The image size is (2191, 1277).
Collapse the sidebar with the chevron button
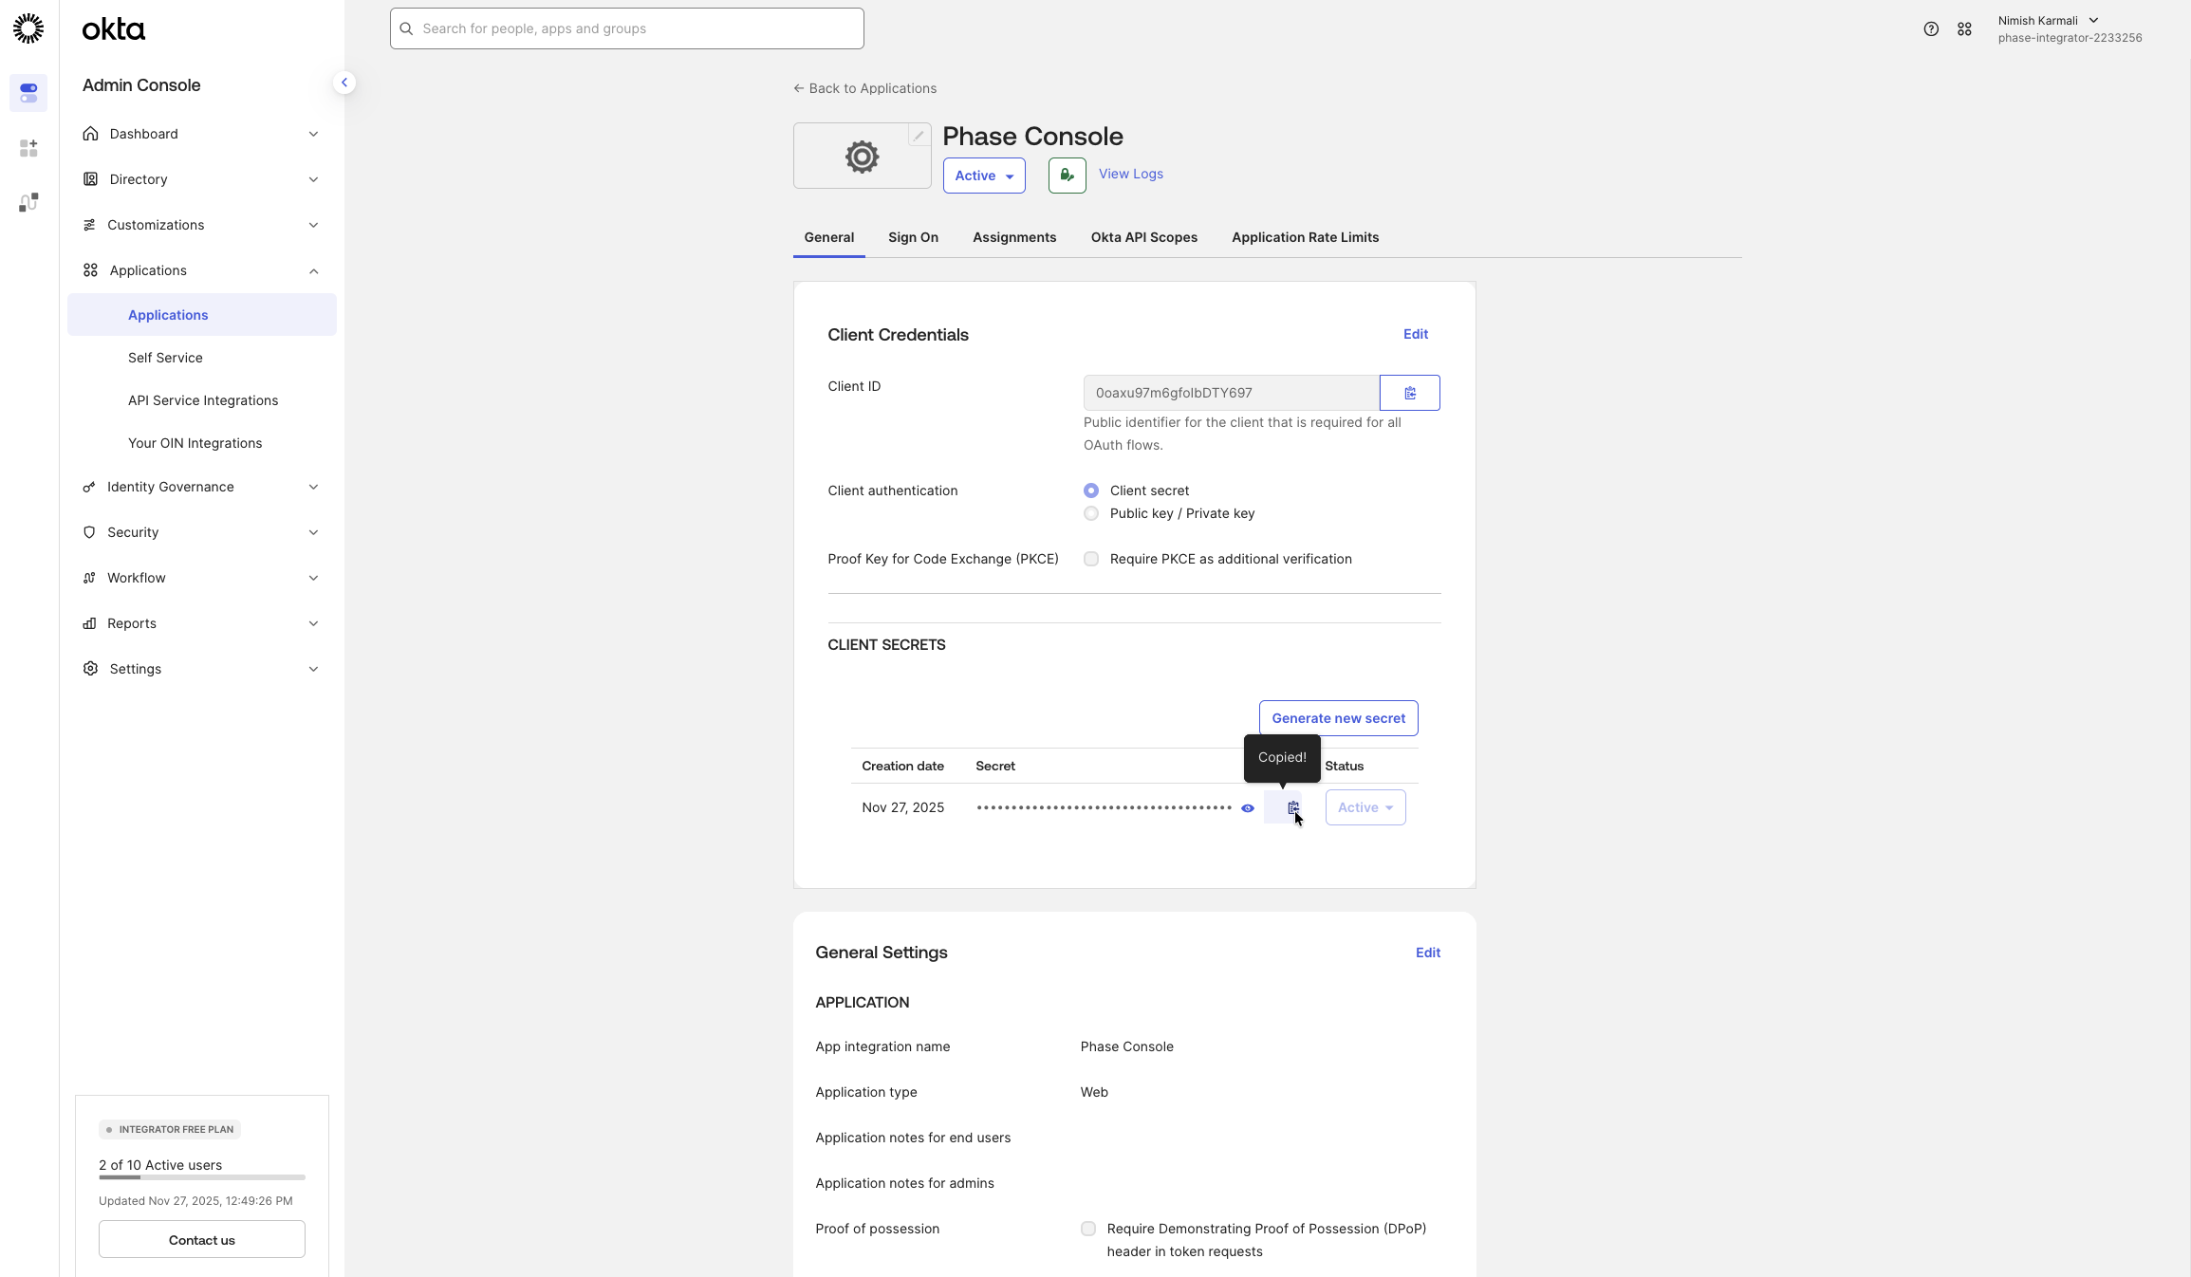[x=344, y=83]
